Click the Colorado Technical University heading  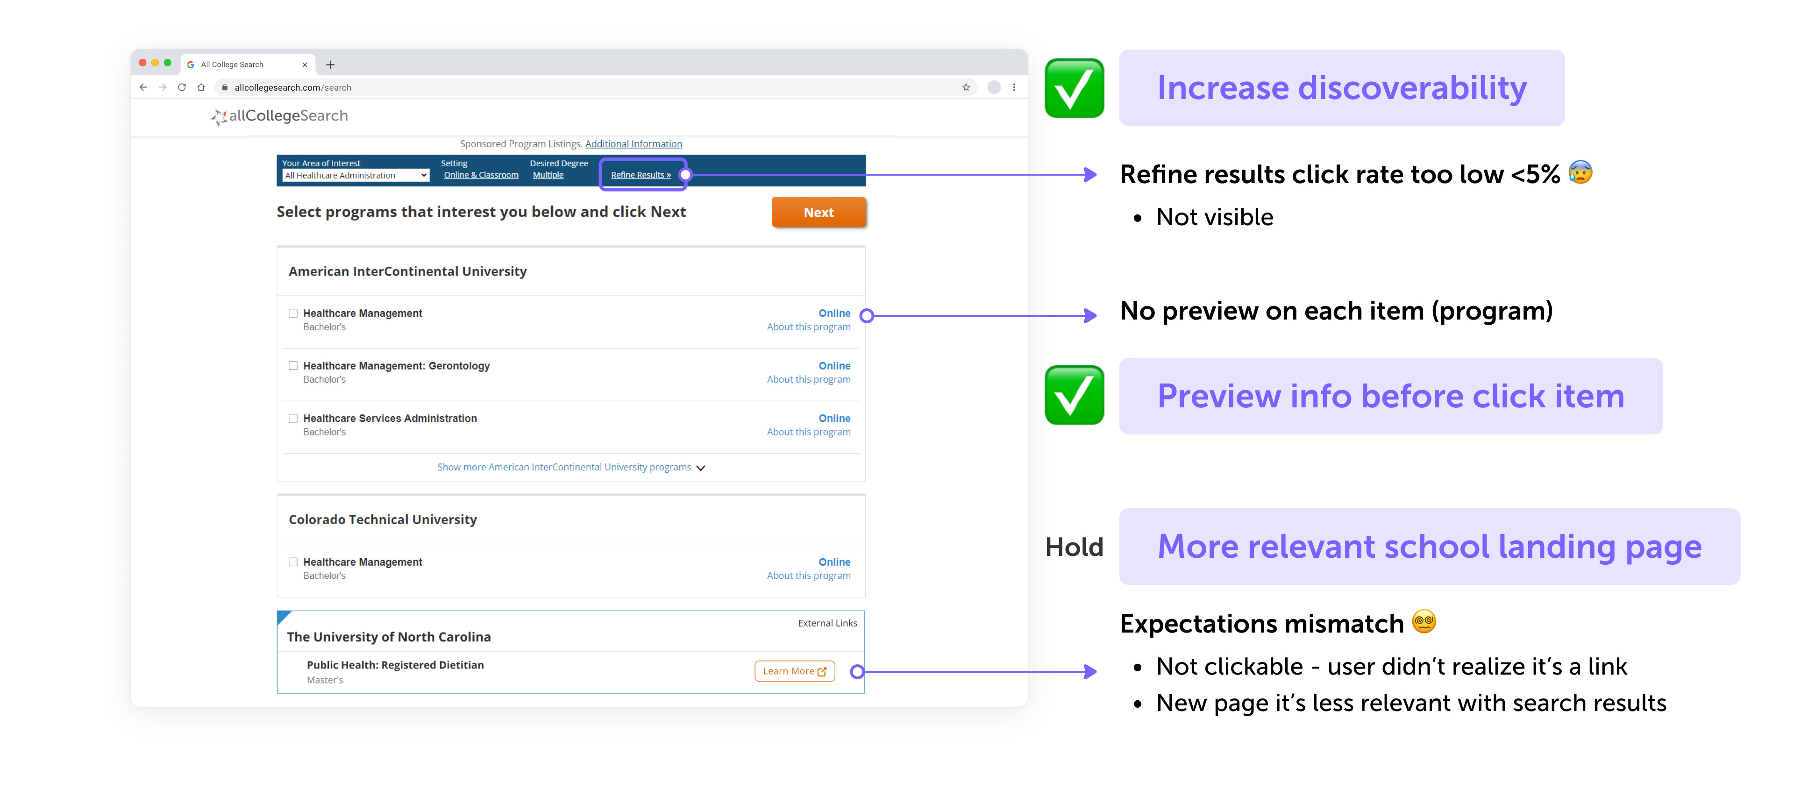tap(382, 519)
